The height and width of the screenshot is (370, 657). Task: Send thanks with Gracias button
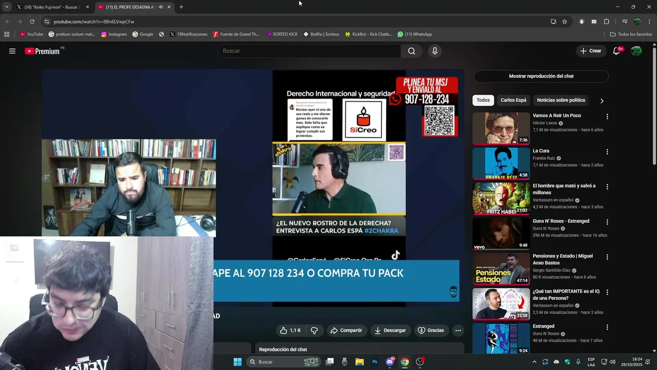pos(431,330)
